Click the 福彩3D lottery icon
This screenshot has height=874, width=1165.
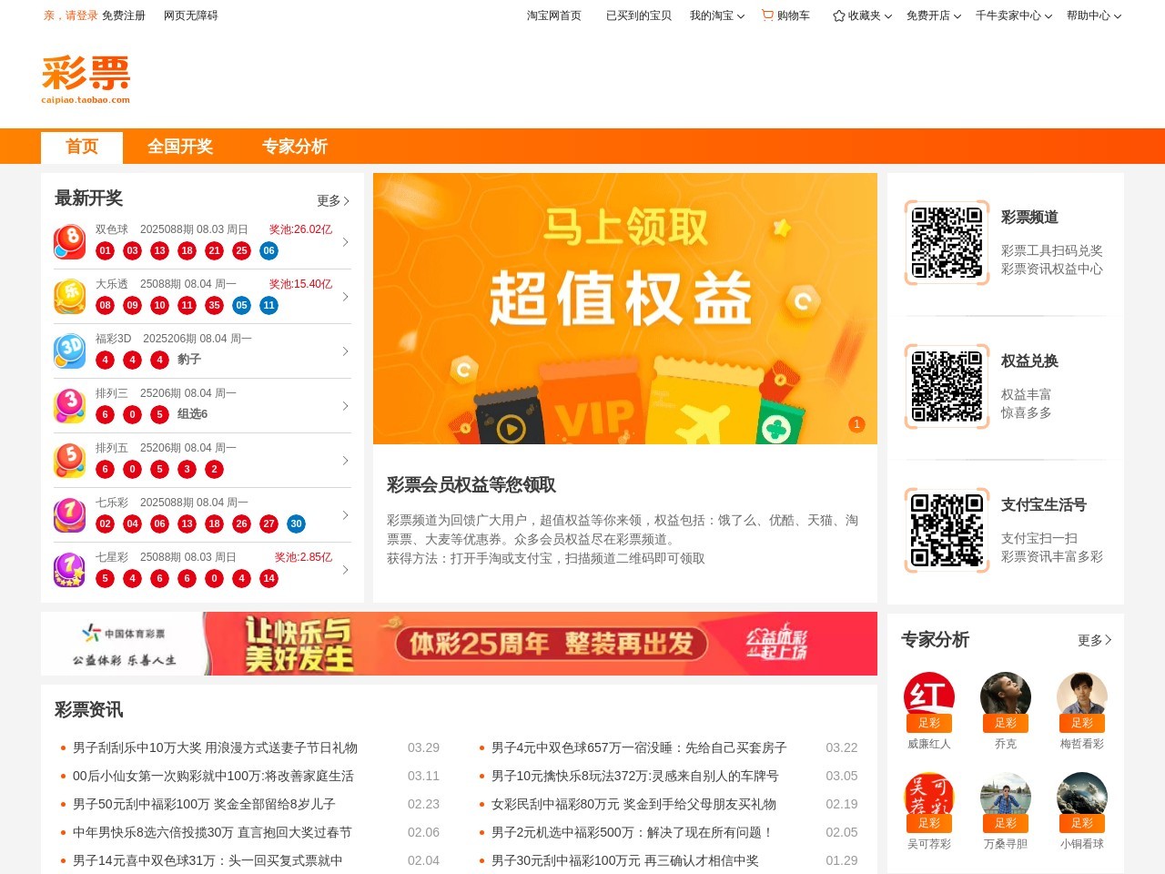click(69, 351)
